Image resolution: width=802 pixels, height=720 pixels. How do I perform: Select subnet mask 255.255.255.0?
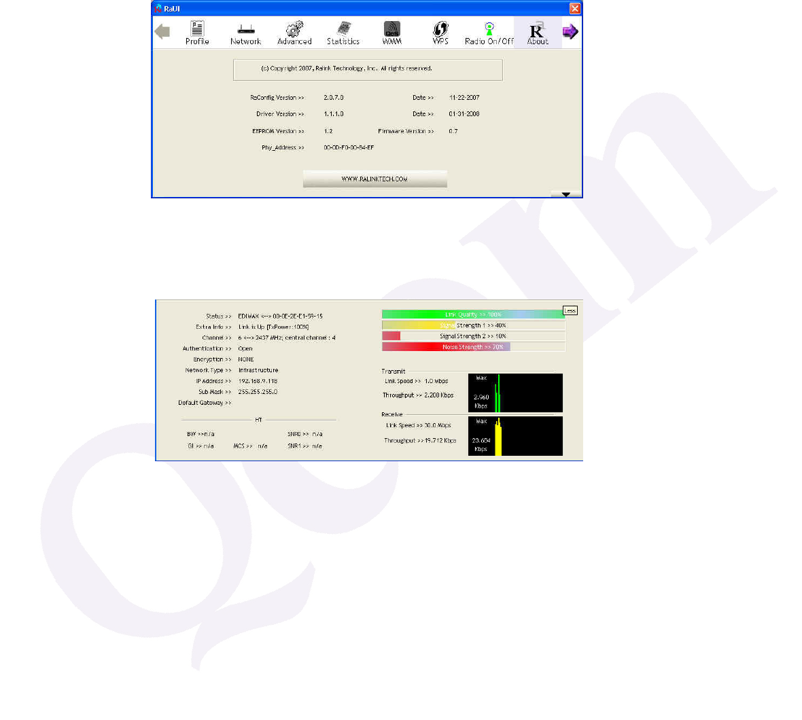(258, 391)
